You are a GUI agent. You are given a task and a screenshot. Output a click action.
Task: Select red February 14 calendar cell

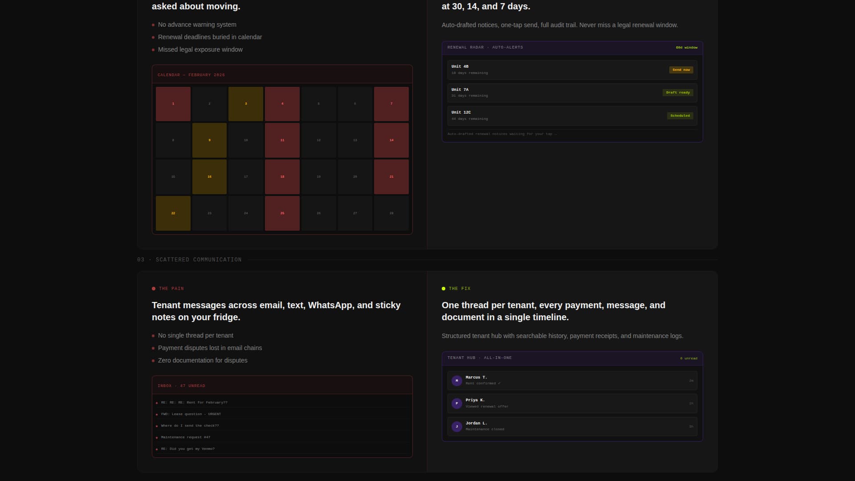pos(391,140)
